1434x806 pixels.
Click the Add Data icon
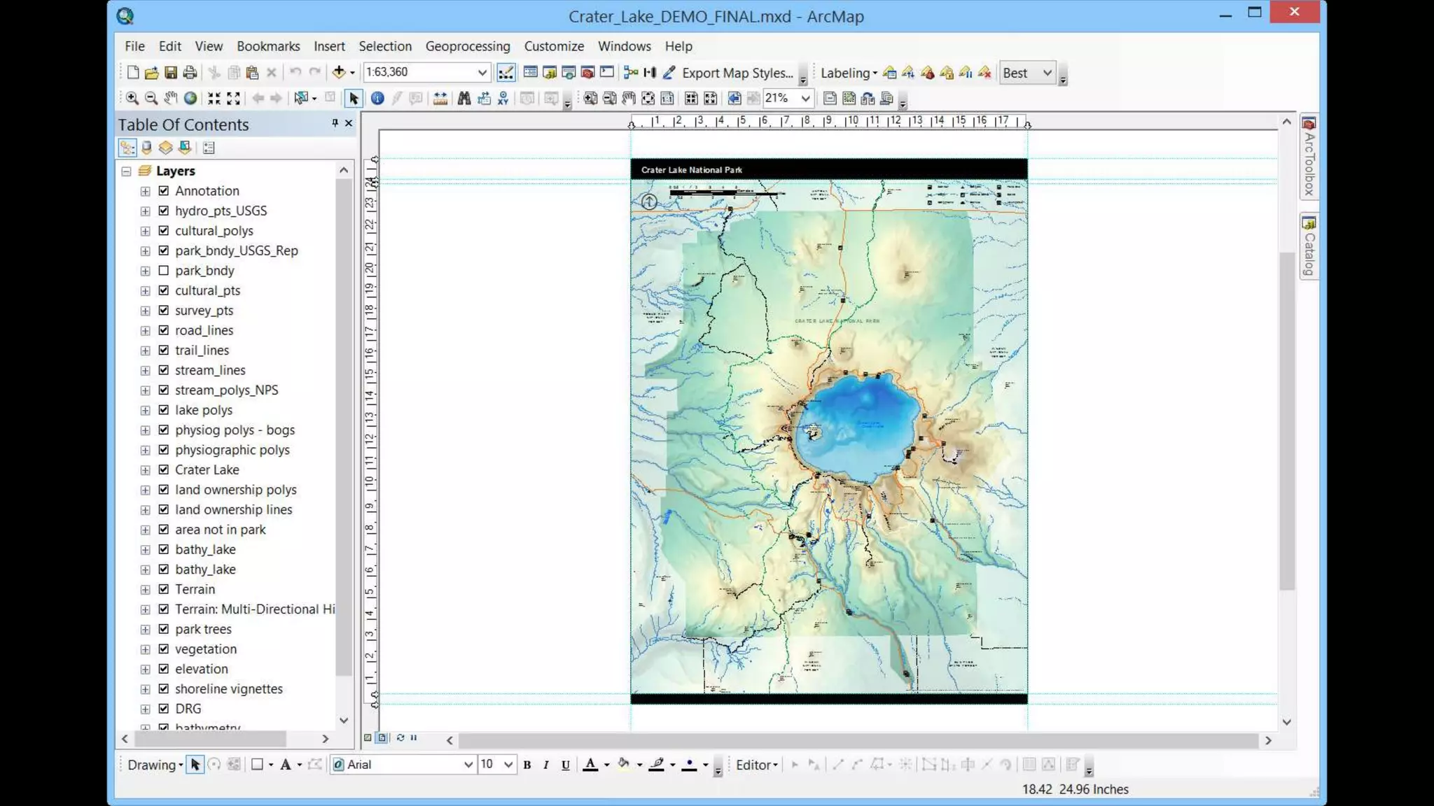point(339,72)
